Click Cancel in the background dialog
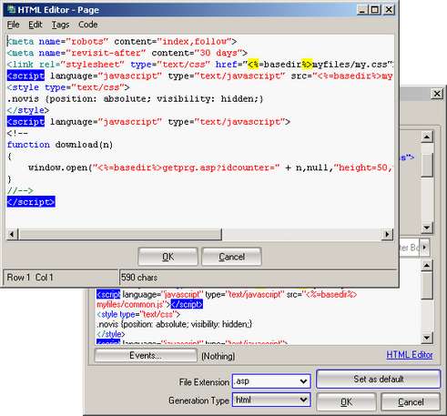The height and width of the screenshot is (416, 447). 411,402
